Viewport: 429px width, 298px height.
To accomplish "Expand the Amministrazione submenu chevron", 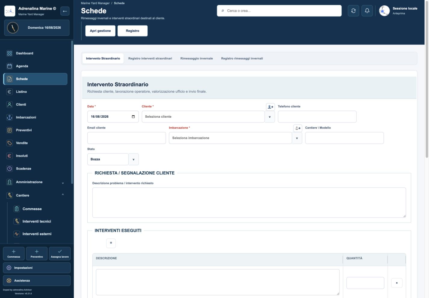I will pyautogui.click(x=63, y=183).
